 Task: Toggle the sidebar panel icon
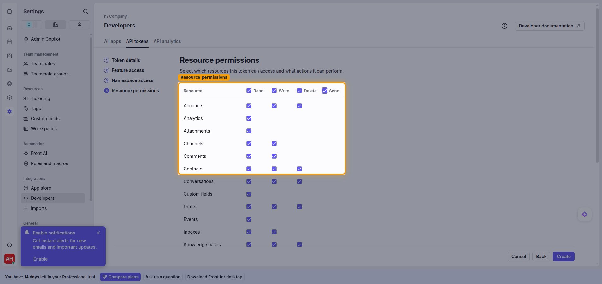pos(9,12)
